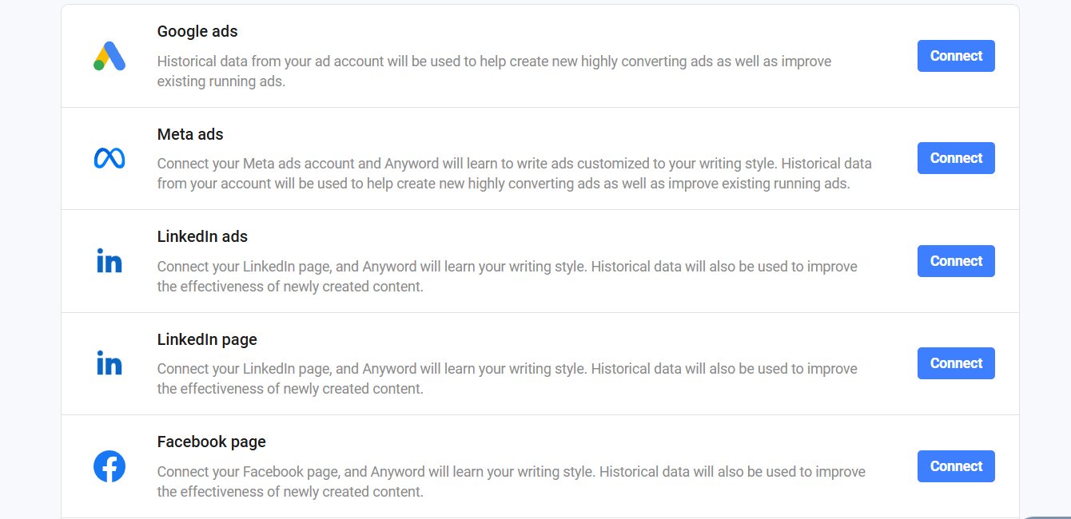This screenshot has height=519, width=1071.
Task: Select the LinkedIn page heading
Action: point(207,339)
